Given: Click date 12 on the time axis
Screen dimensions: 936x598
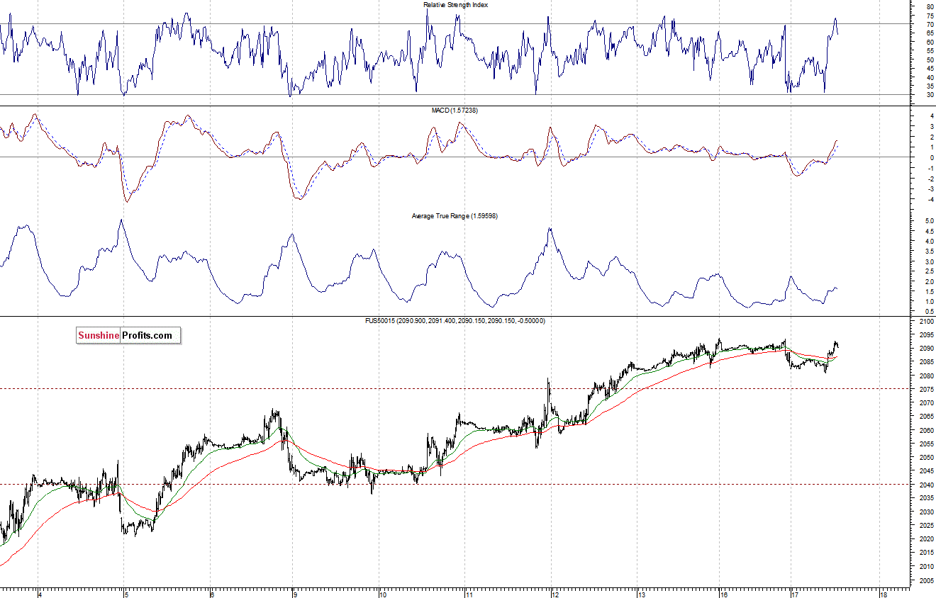Looking at the screenshot, I should [554, 594].
